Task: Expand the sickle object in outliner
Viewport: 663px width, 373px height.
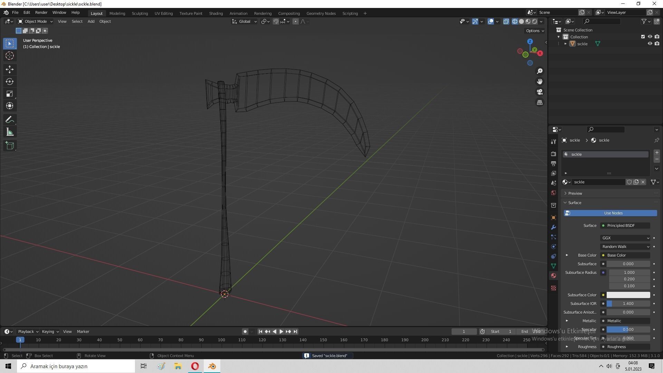Action: 566,44
